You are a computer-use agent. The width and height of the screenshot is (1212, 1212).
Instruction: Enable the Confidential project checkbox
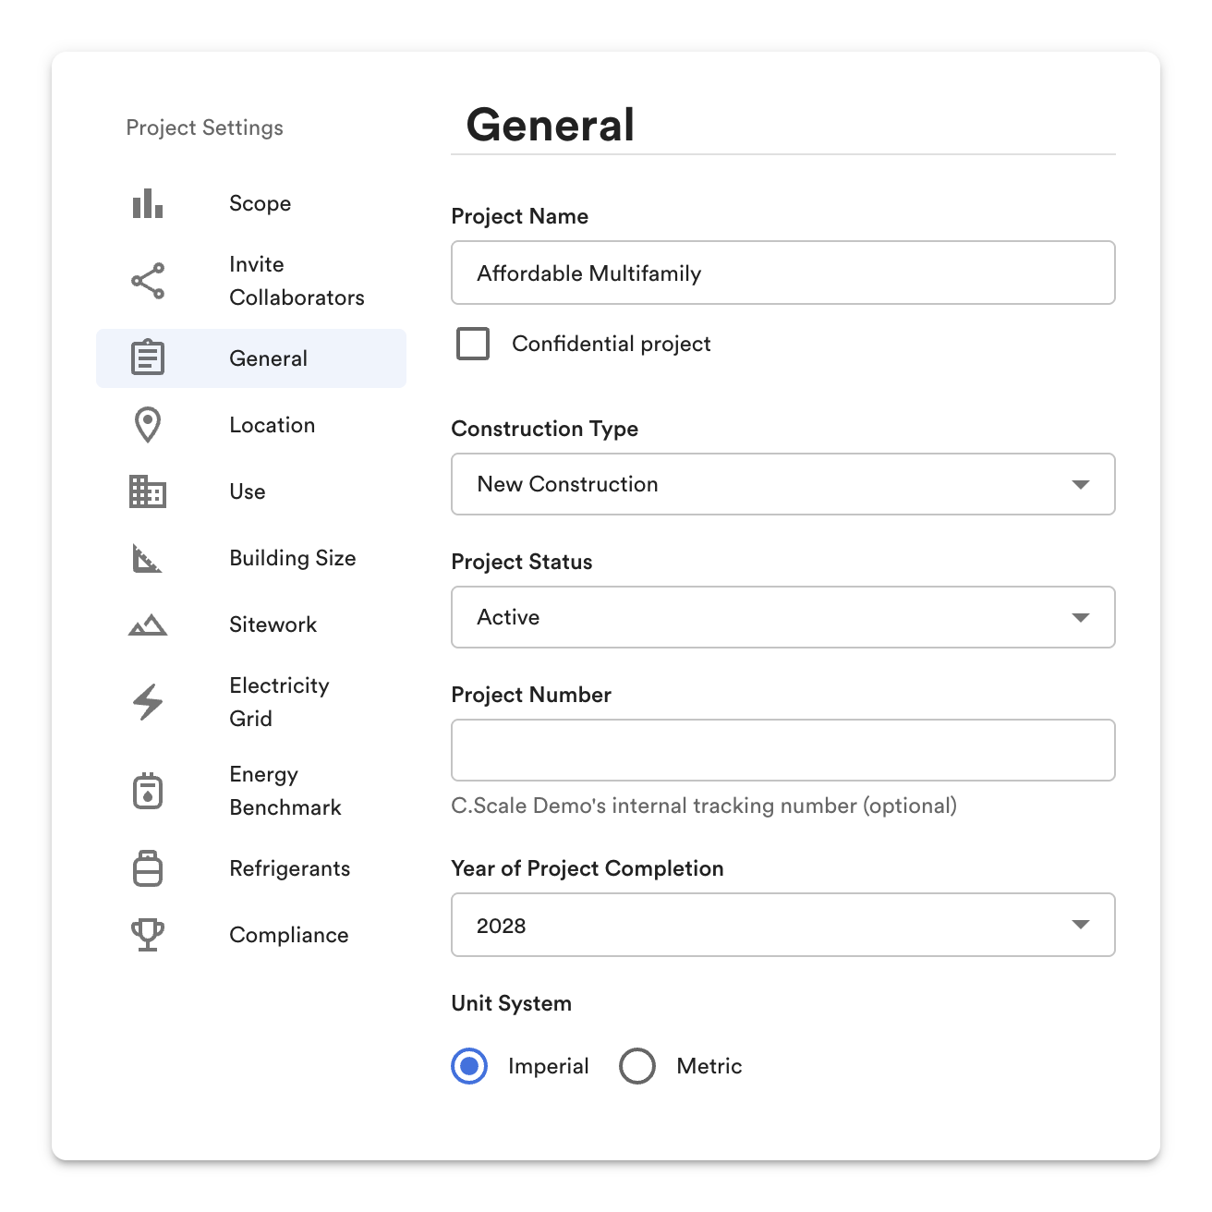click(x=473, y=344)
